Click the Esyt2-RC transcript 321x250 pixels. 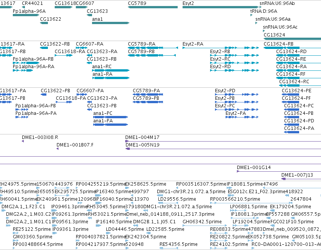[x=234, y=63]
